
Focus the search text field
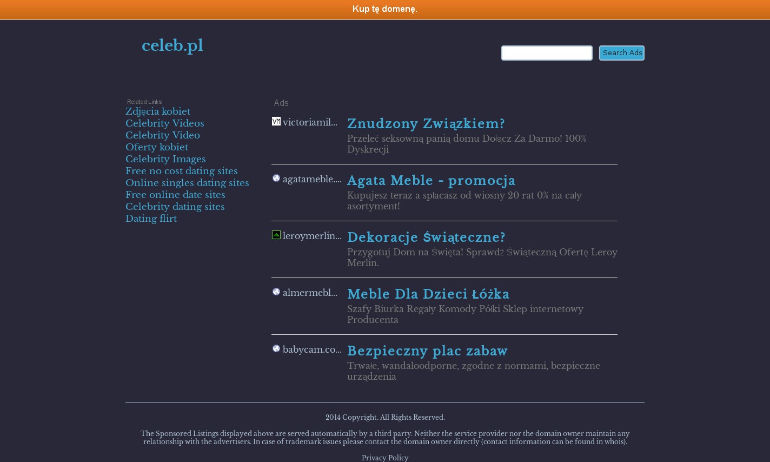click(x=546, y=53)
